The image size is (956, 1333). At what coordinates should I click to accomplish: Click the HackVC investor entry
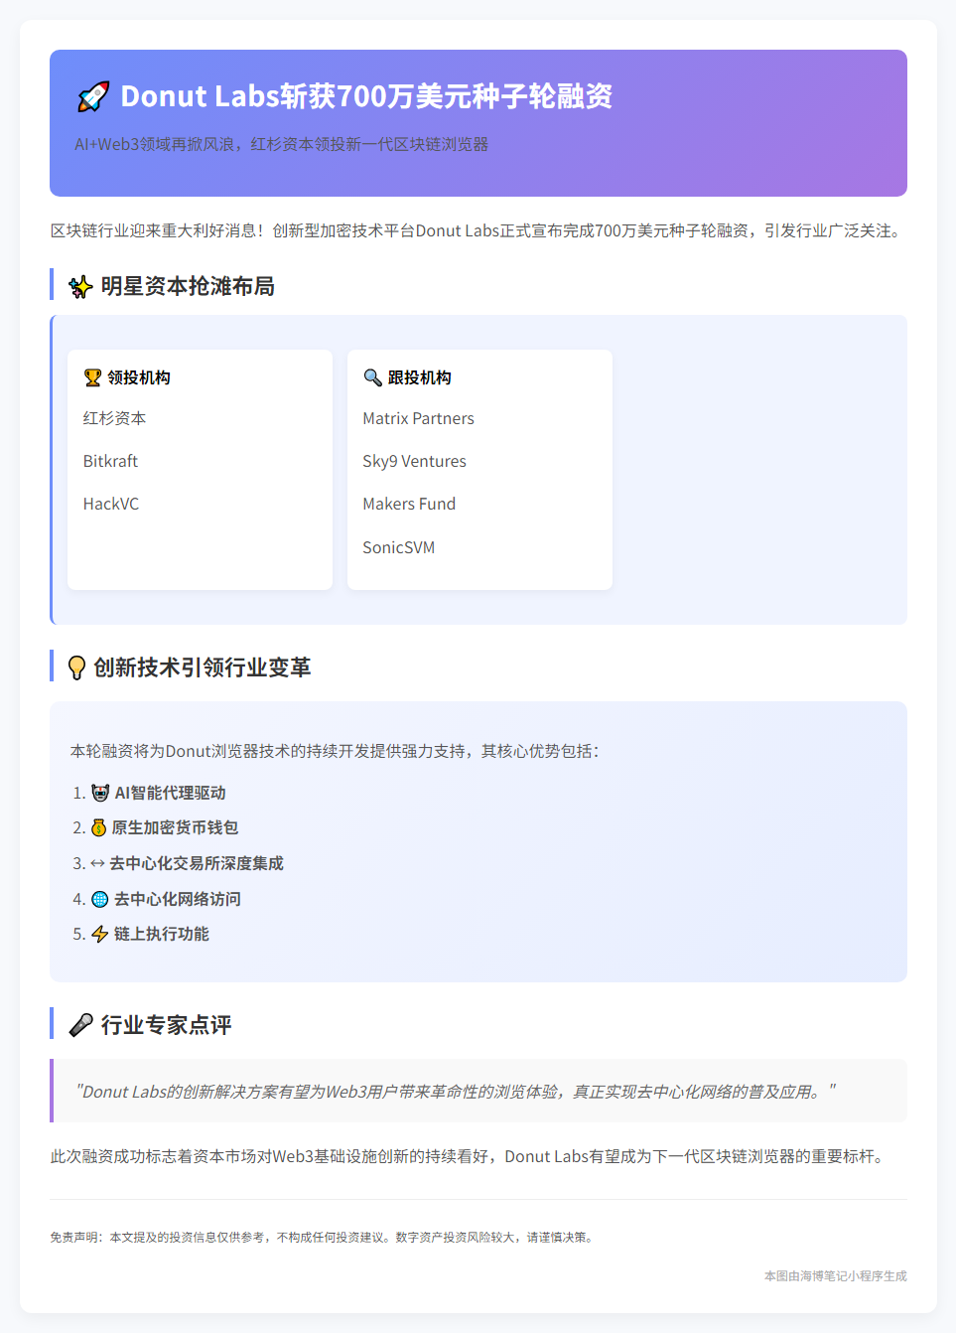click(109, 504)
